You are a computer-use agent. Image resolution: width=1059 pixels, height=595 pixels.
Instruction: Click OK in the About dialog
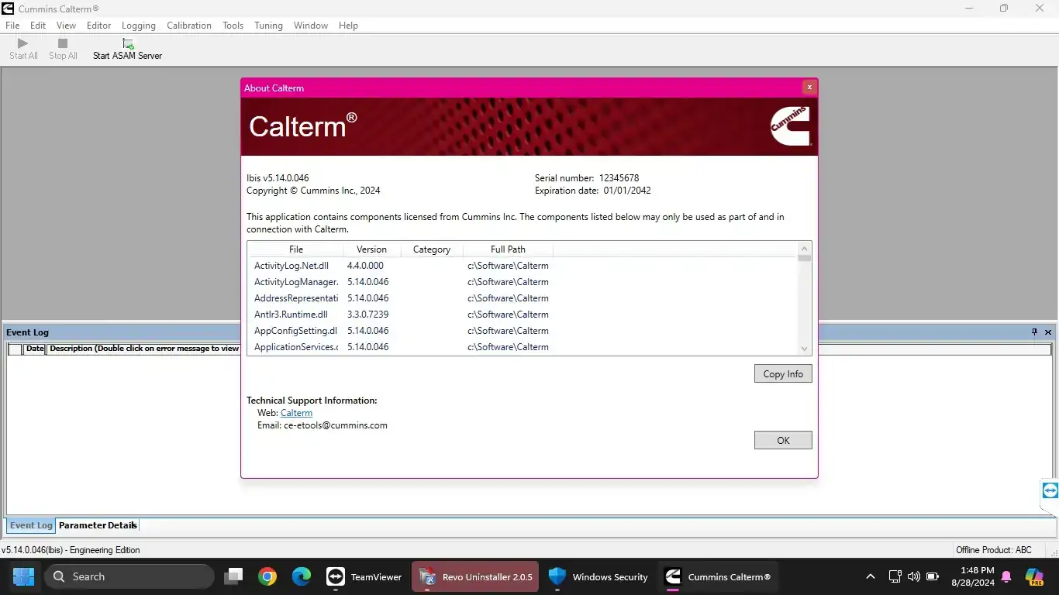(x=783, y=440)
